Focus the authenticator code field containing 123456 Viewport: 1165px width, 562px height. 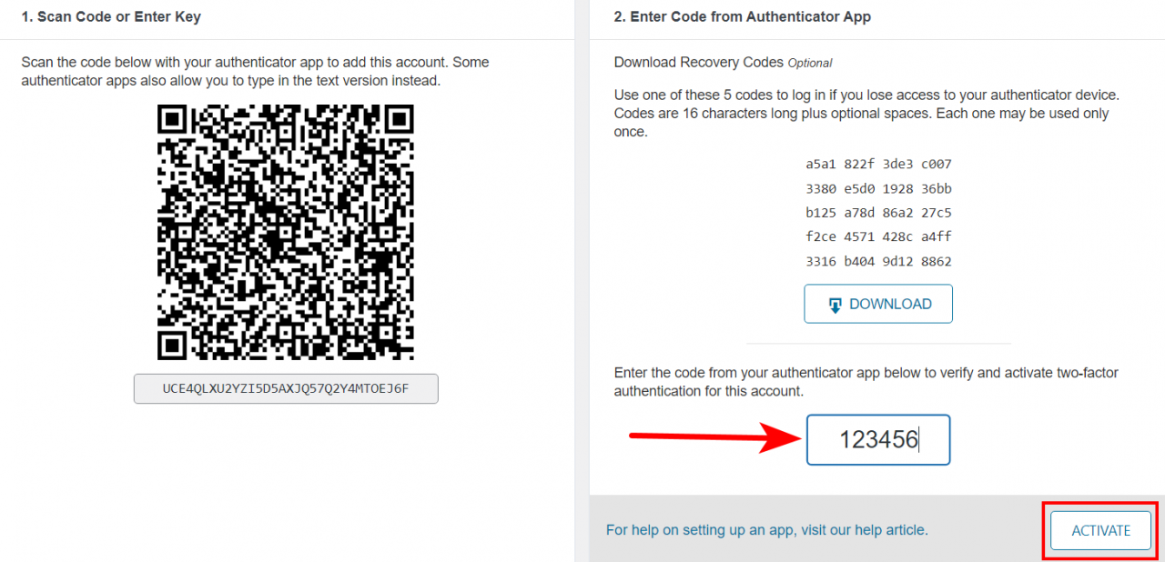coord(877,440)
